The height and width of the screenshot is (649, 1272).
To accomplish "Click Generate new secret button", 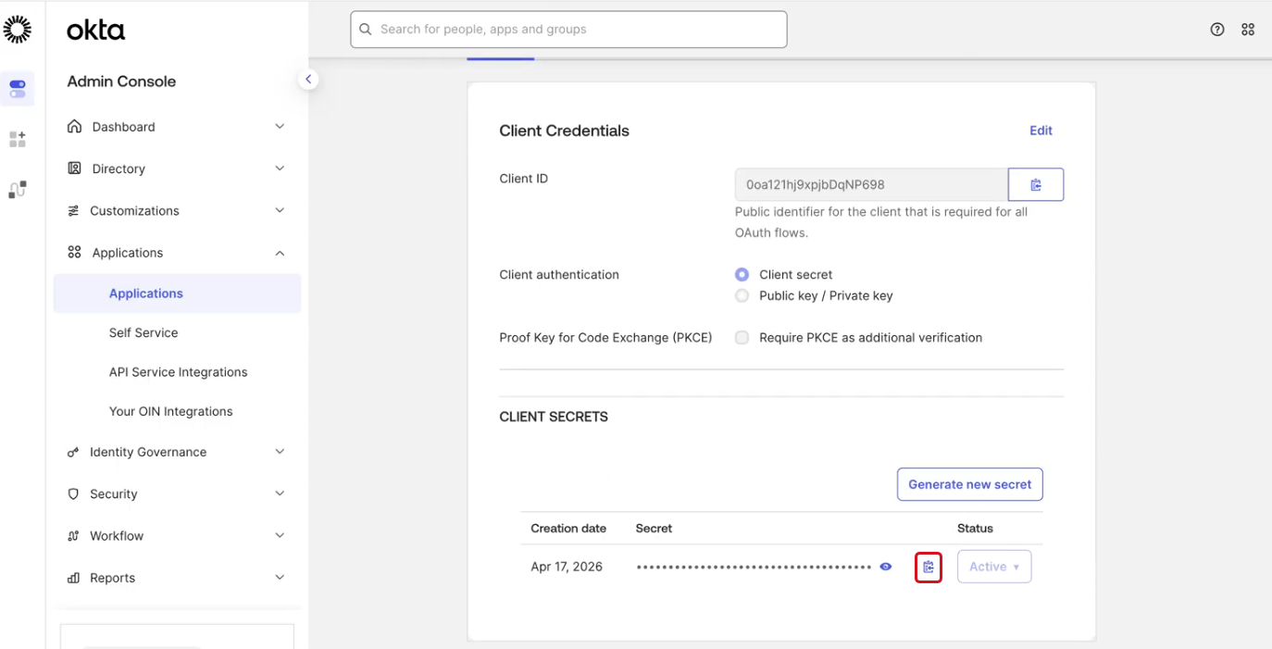I will [x=970, y=484].
